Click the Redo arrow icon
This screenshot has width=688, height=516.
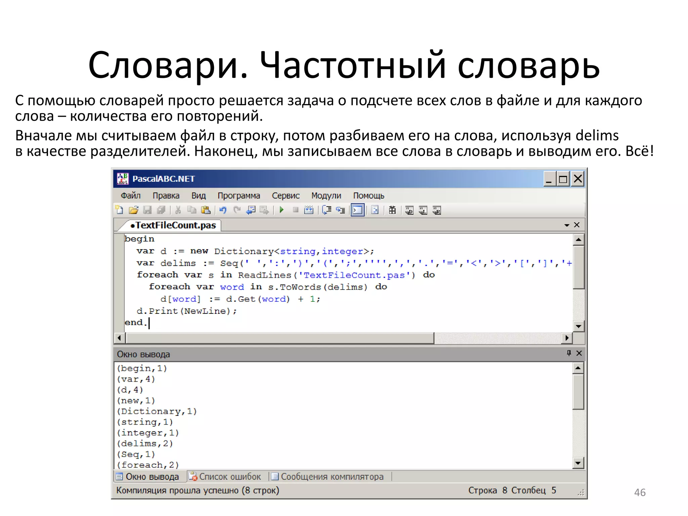coord(237,210)
